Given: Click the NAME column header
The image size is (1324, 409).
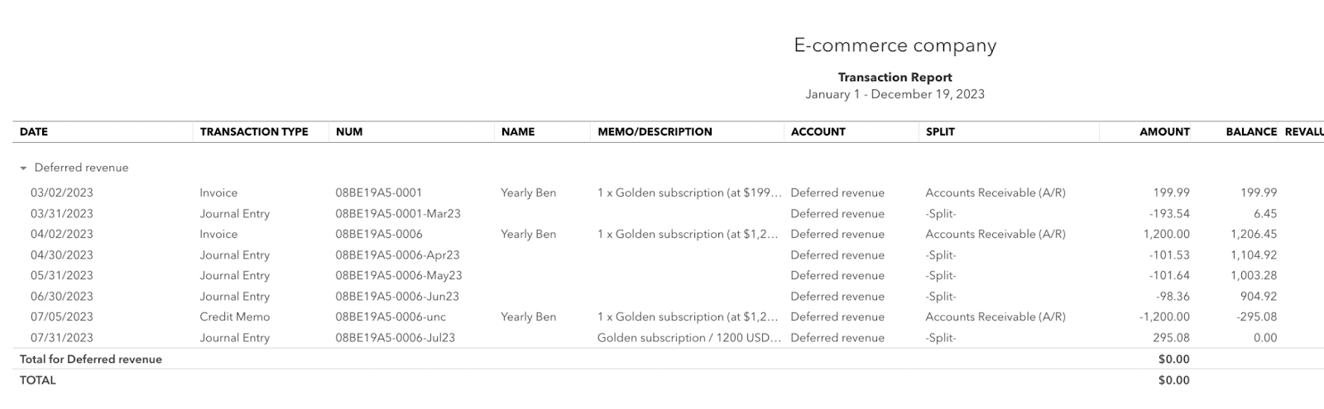Looking at the screenshot, I should click(518, 131).
